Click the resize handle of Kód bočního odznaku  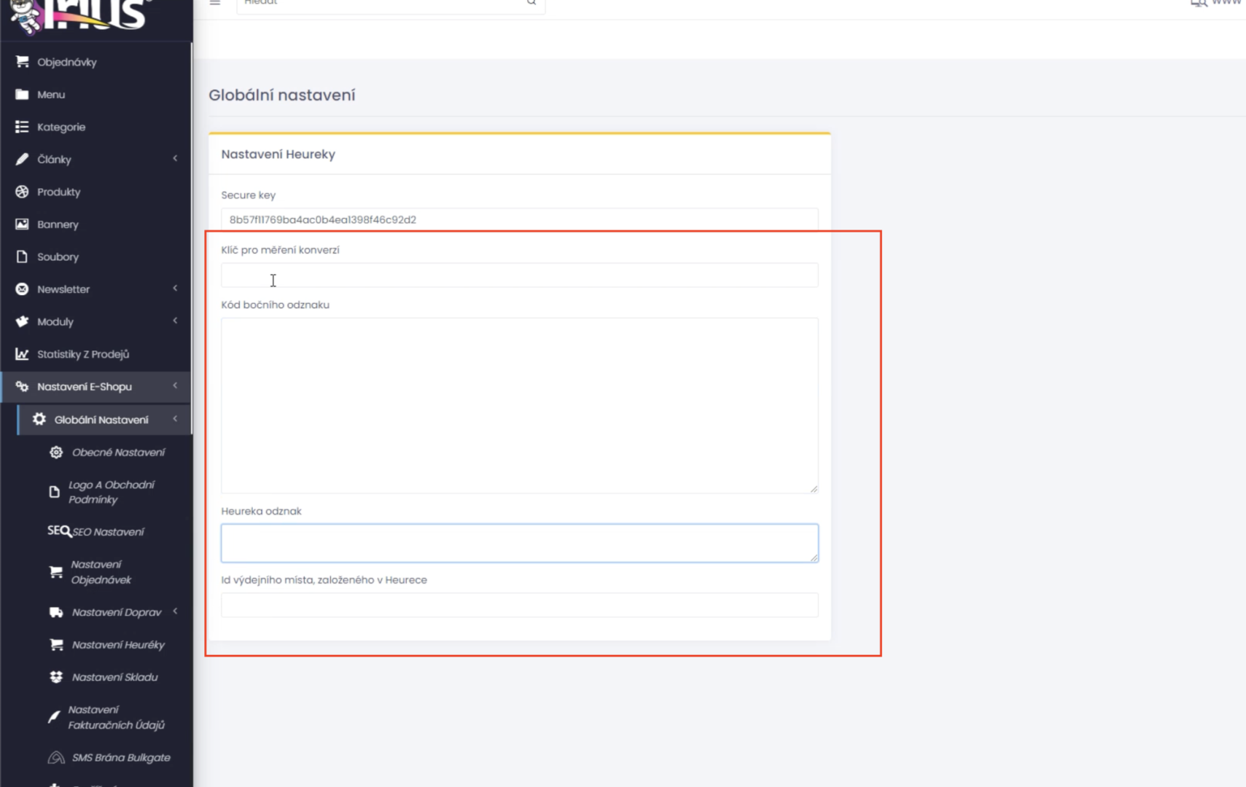(x=814, y=489)
